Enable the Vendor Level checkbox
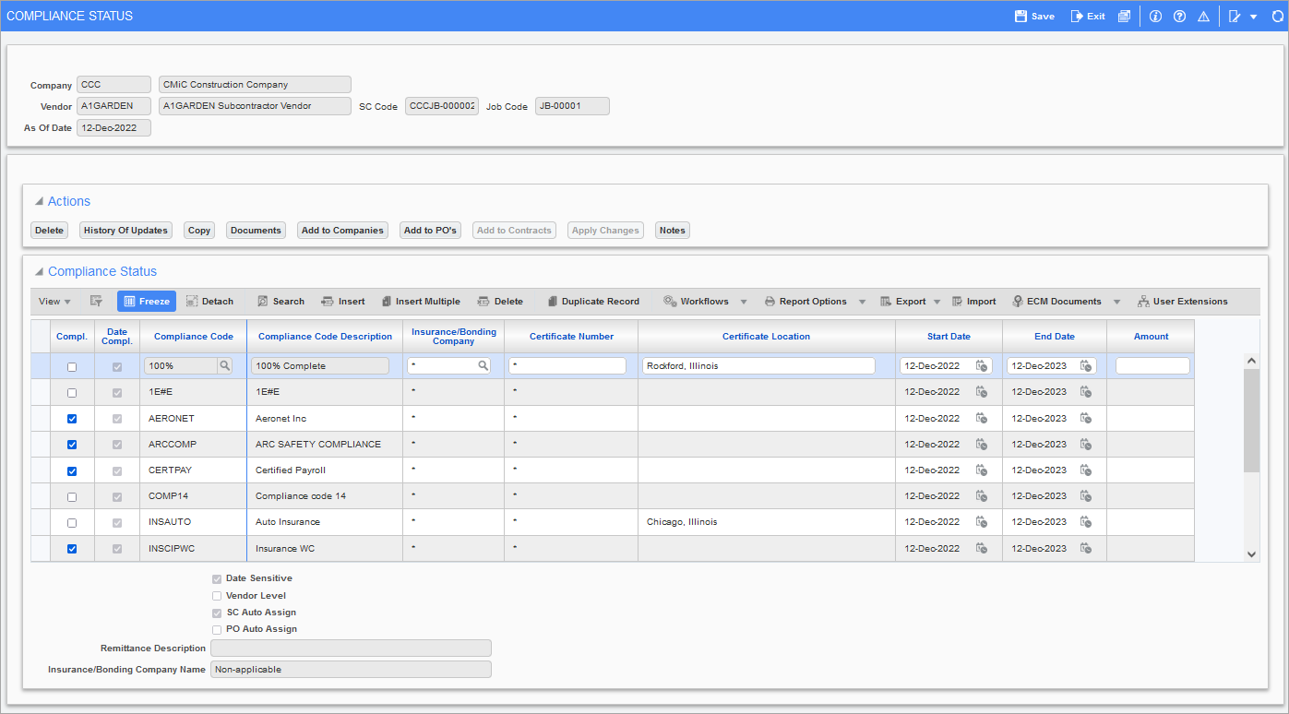Viewport: 1289px width, 714px height. pos(217,596)
